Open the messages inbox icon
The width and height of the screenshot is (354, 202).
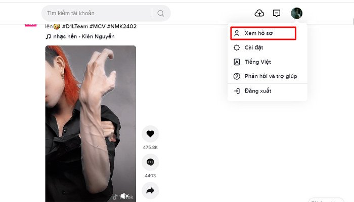[277, 13]
